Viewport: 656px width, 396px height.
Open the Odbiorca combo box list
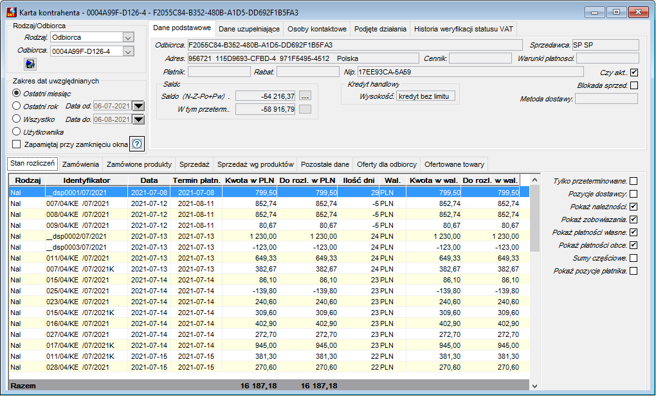pos(129,51)
